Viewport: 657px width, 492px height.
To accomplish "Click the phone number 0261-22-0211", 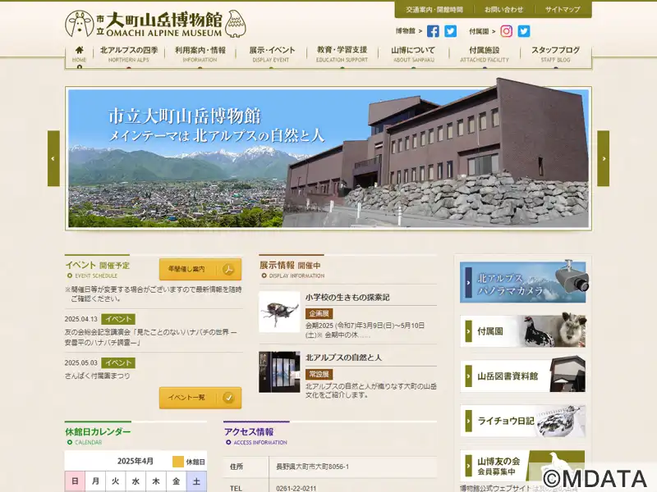I will [296, 488].
